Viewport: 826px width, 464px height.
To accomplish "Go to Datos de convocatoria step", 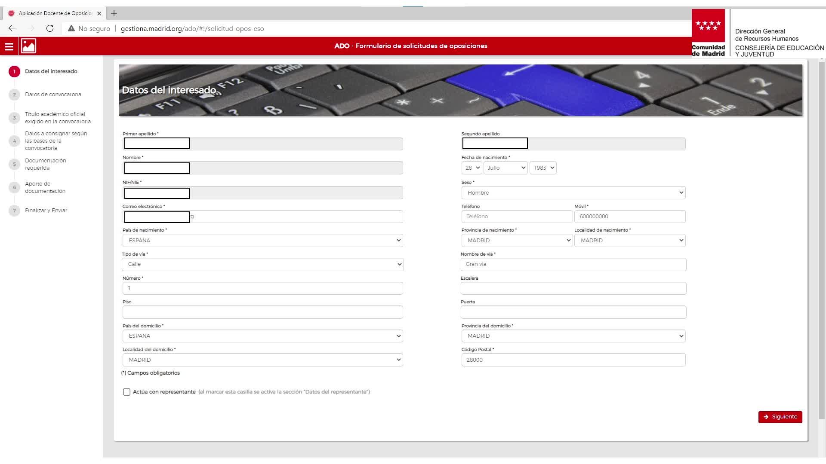I will click(52, 95).
